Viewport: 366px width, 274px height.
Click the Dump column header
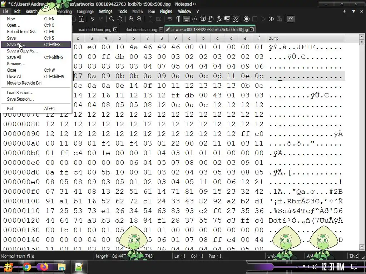point(306,38)
